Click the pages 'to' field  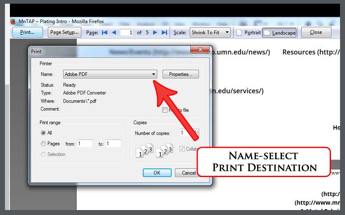pos(113,144)
